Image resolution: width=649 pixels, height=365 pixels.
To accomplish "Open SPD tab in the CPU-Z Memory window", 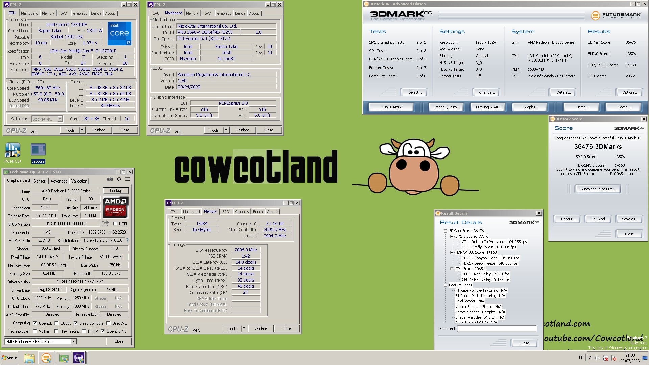I will click(x=226, y=212).
